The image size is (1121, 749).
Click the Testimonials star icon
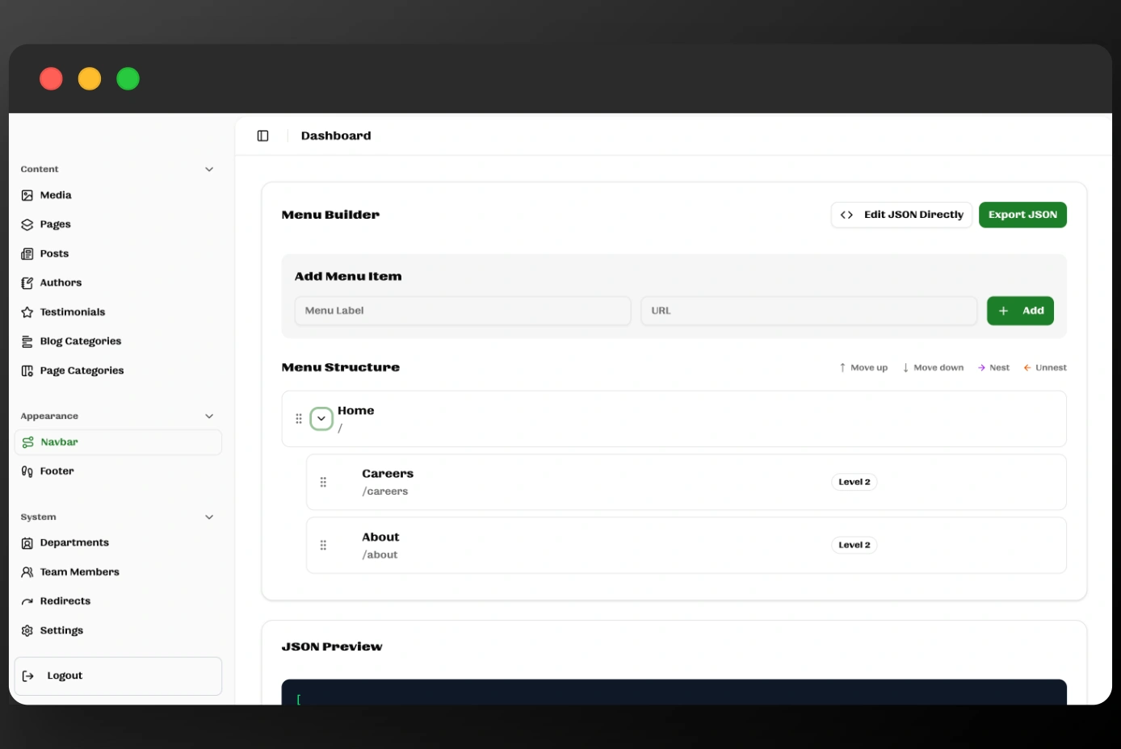point(27,312)
